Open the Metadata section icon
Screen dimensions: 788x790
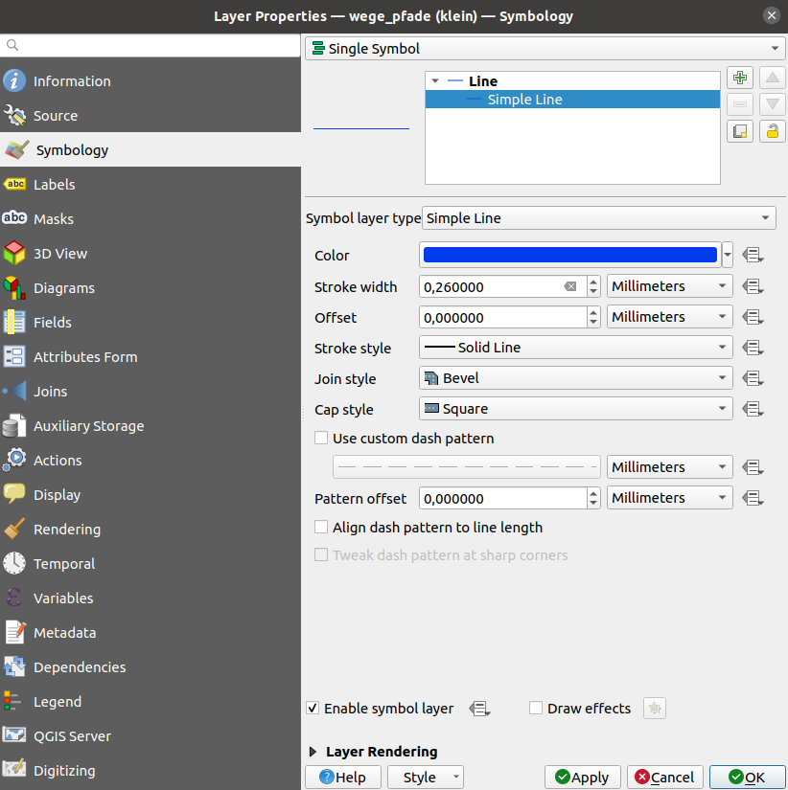(x=14, y=632)
